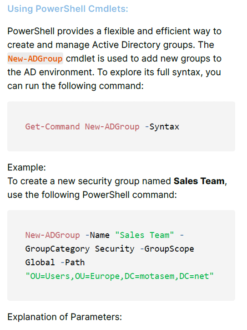This screenshot has height=330, width=247.
Task: Click the OU=Users,OU=Europe path string
Action: pyautogui.click(x=119, y=276)
